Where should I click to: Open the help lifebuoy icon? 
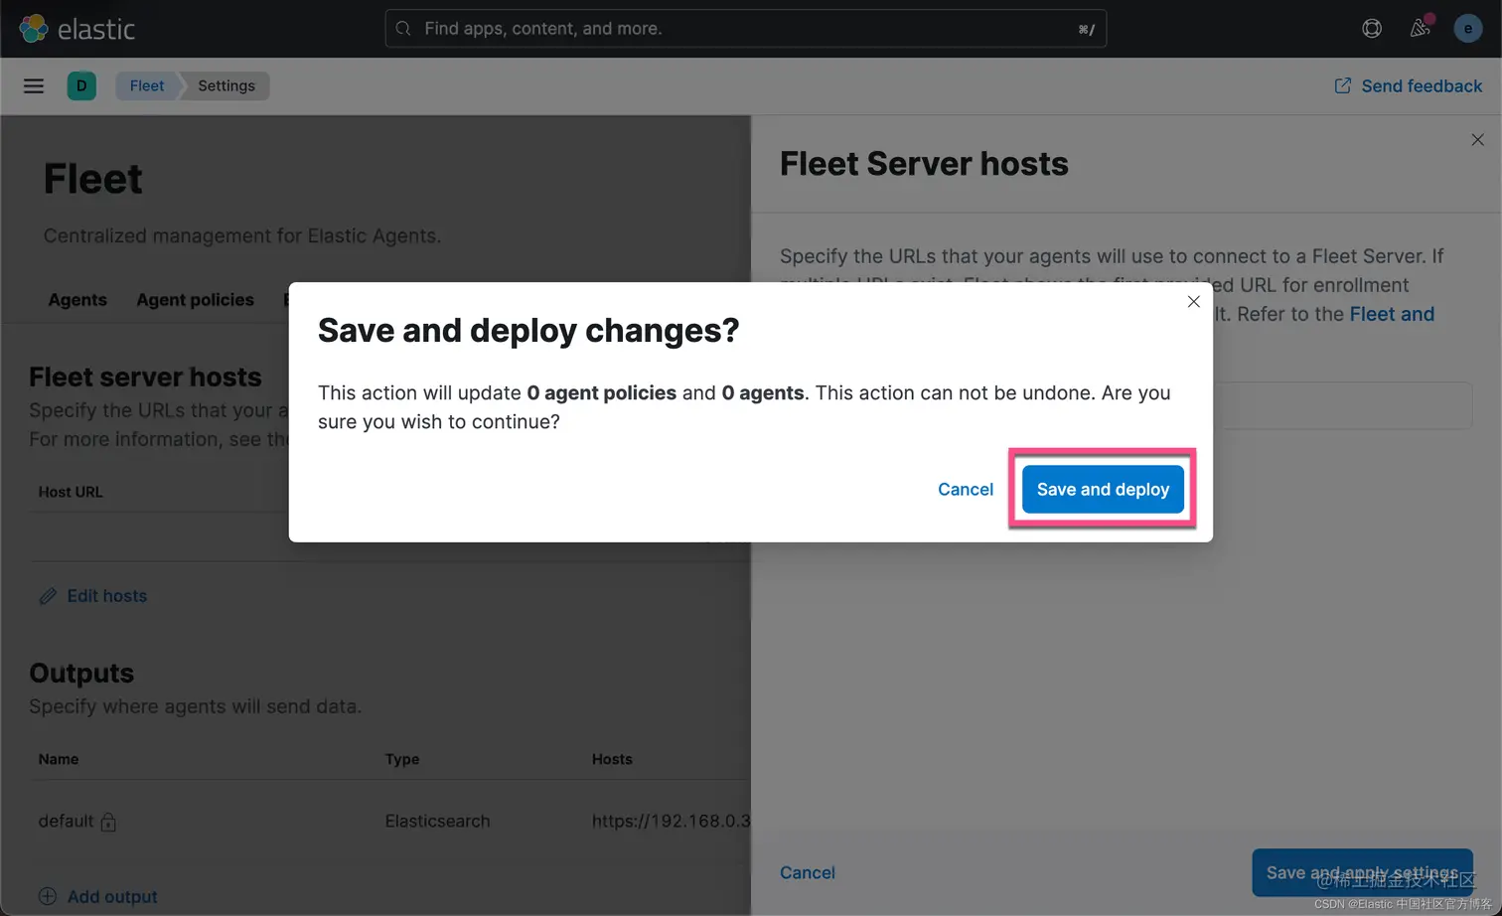tap(1372, 29)
